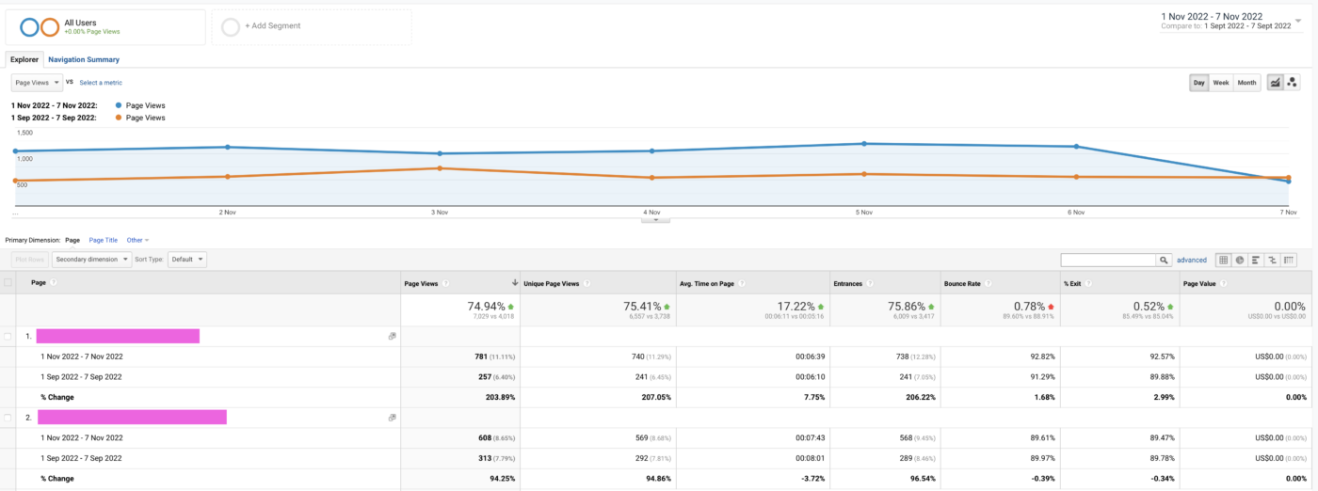1318x491 pixels.
Task: Click the redacted page link in row 1
Action: [118, 336]
